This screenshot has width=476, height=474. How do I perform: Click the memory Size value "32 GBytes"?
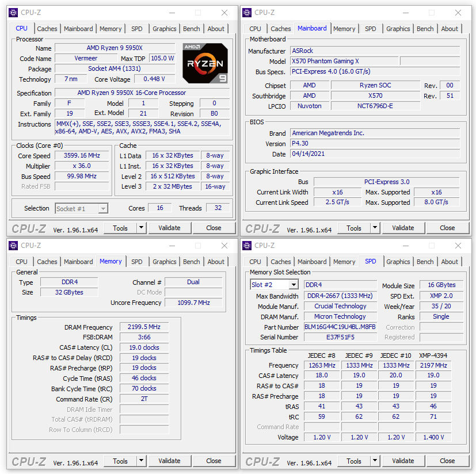coord(69,292)
